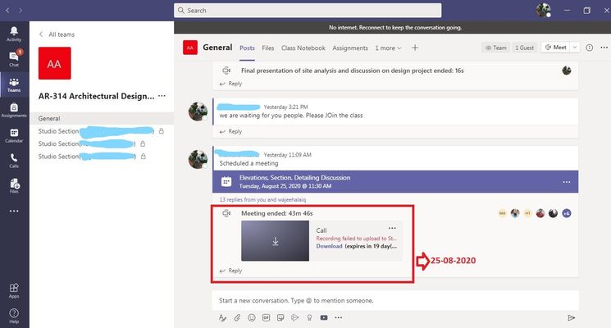Show more apps ellipsis in sidebar
Screen dimensions: 611x328
[14, 211]
